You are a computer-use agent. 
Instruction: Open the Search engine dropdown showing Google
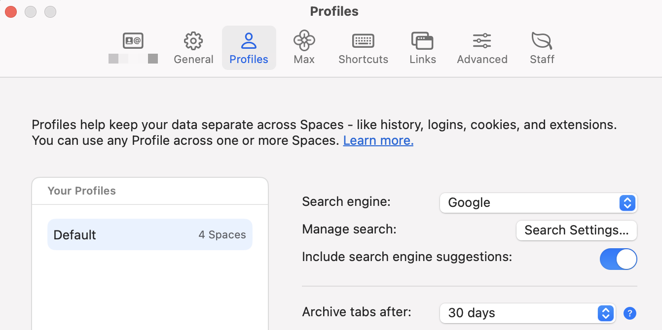[x=538, y=202]
